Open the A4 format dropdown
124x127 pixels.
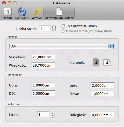click(x=61, y=46)
